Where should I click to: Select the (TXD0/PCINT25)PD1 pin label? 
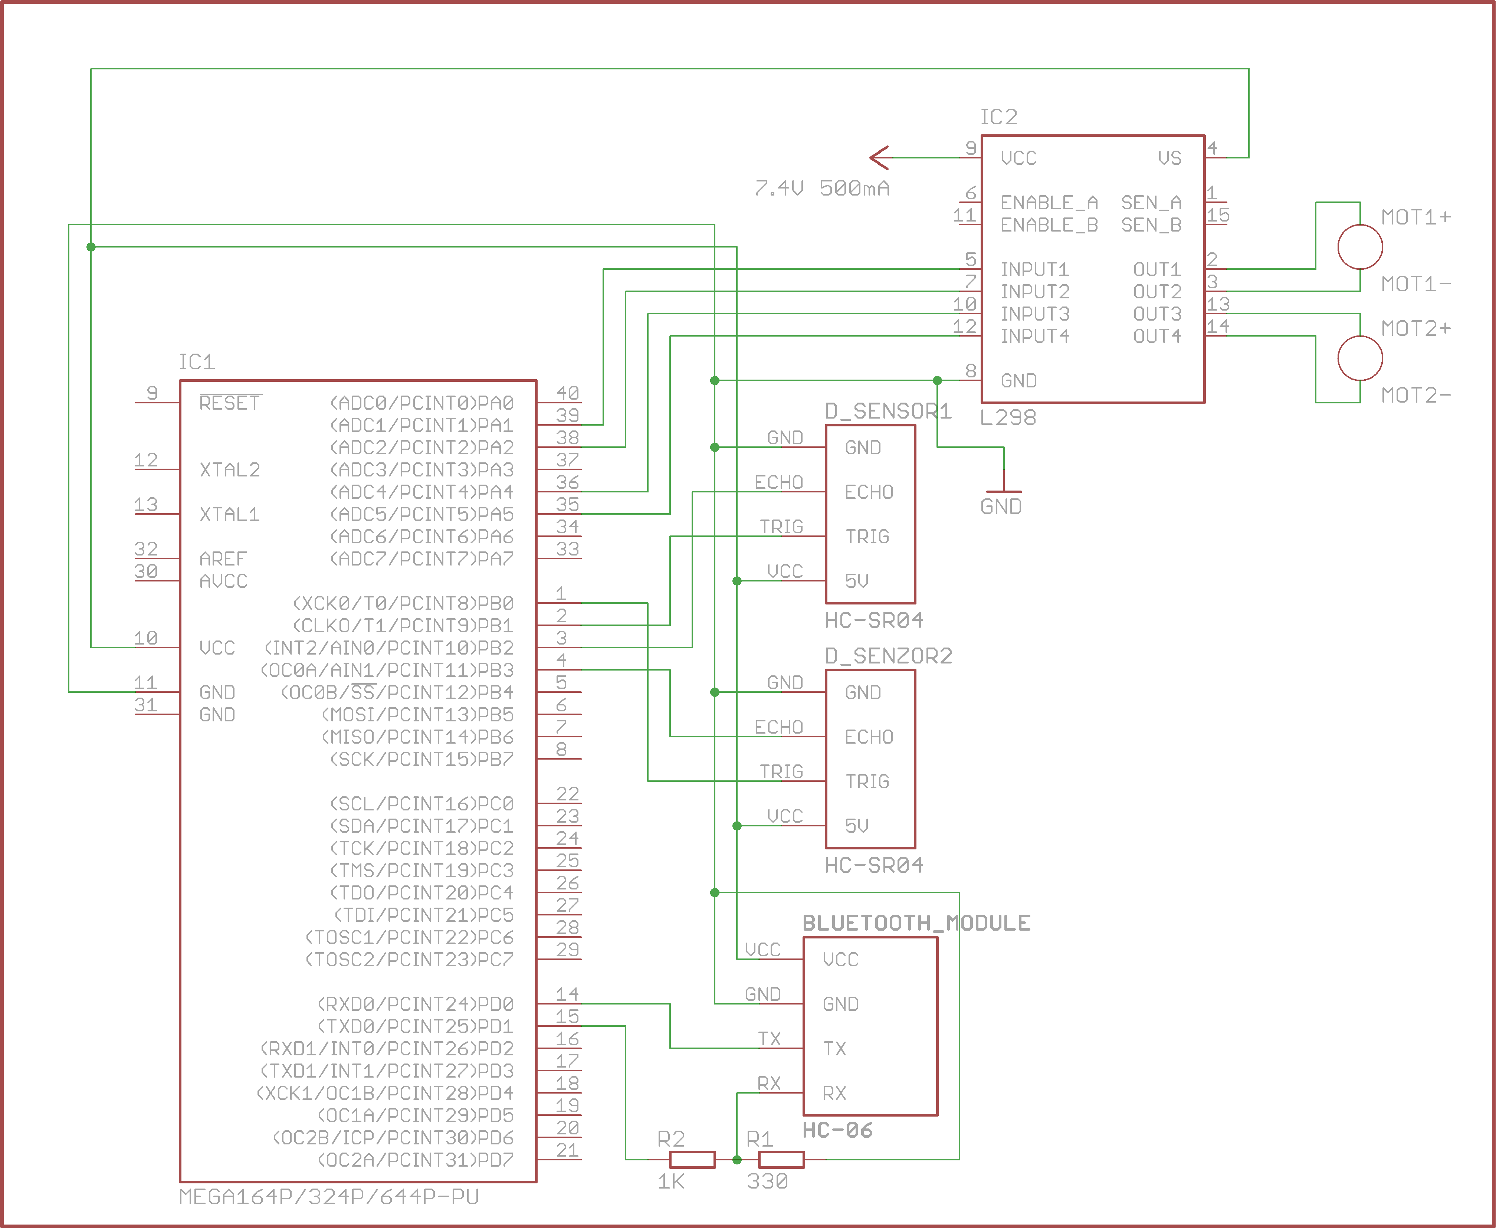click(416, 1026)
